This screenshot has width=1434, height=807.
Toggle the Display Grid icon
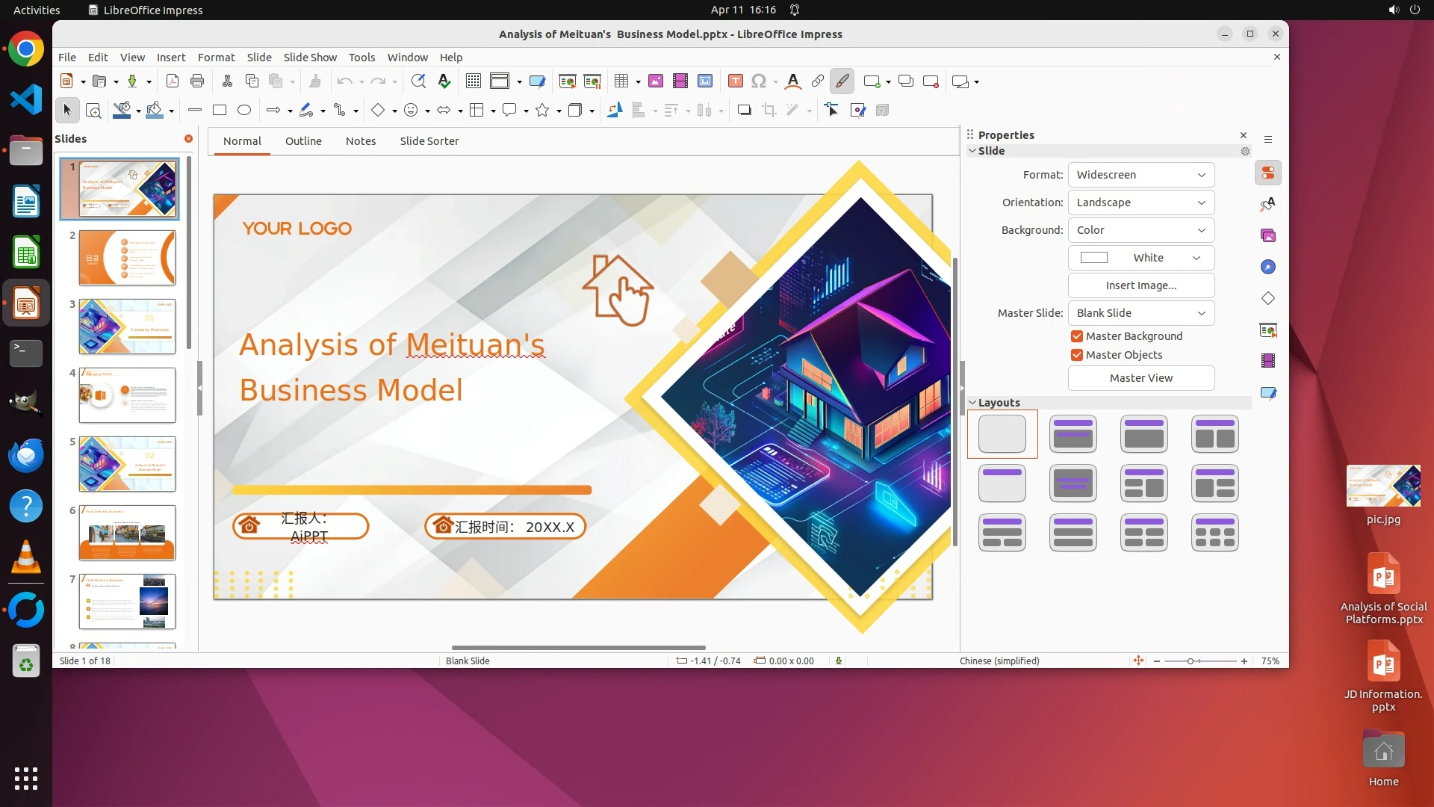click(474, 81)
